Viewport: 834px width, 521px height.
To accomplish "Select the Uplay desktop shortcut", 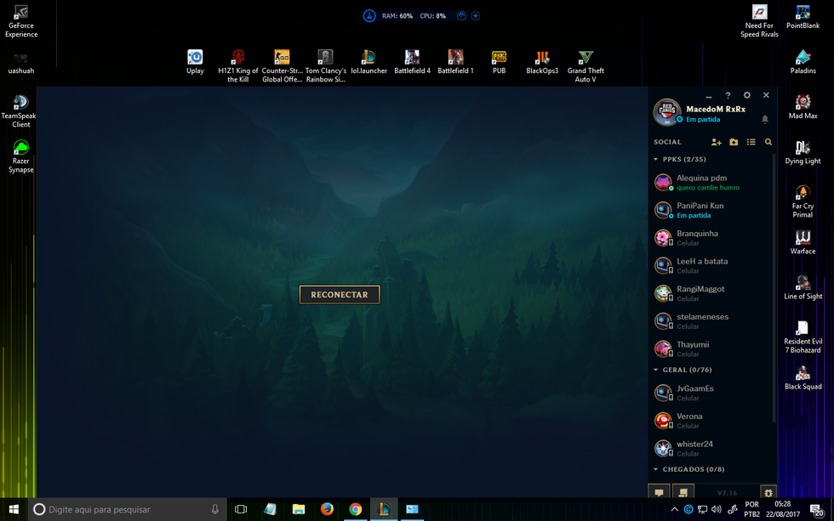I will click(x=195, y=62).
